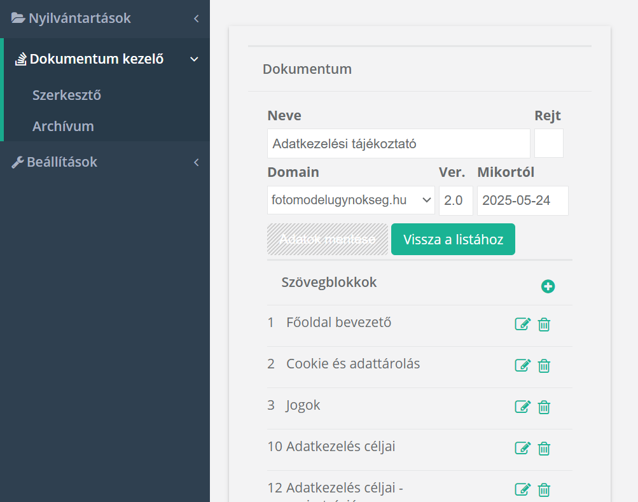Click the Neve document name field
Image resolution: width=638 pixels, height=502 pixels.
[x=398, y=144]
